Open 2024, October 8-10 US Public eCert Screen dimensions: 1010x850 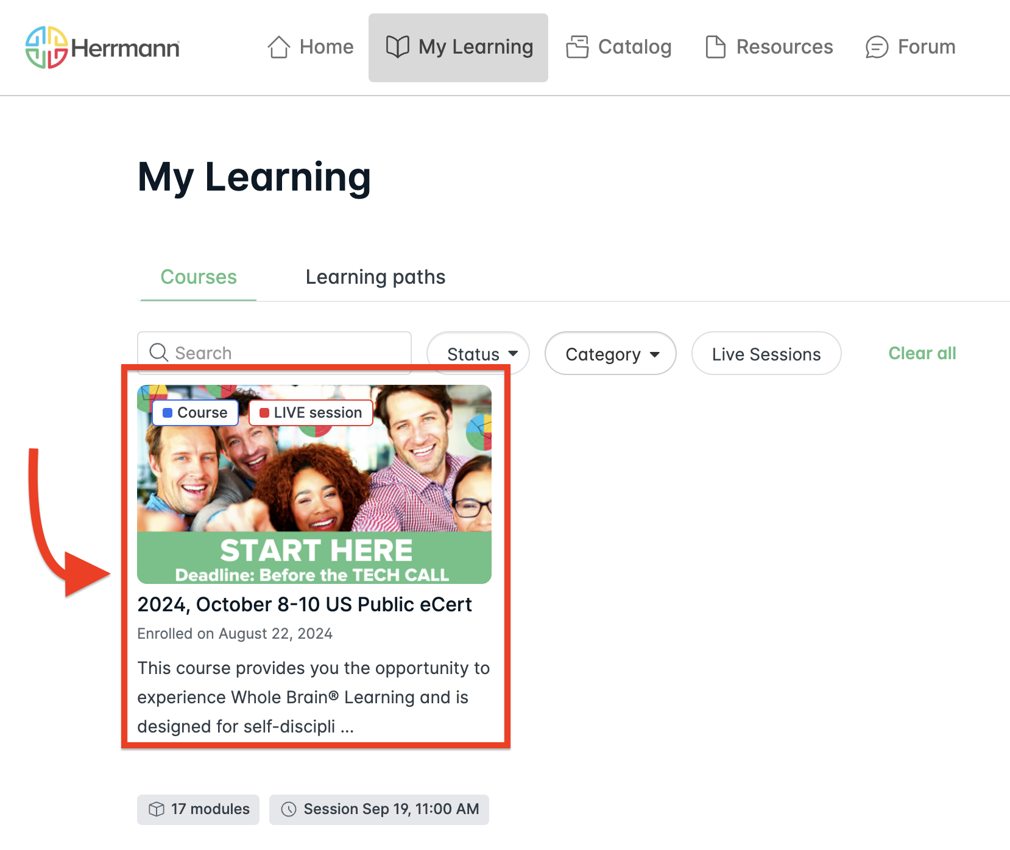coord(305,605)
